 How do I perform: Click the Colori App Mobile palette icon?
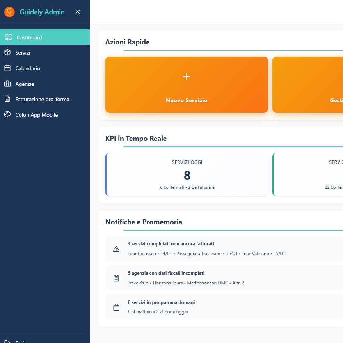[x=7, y=114]
